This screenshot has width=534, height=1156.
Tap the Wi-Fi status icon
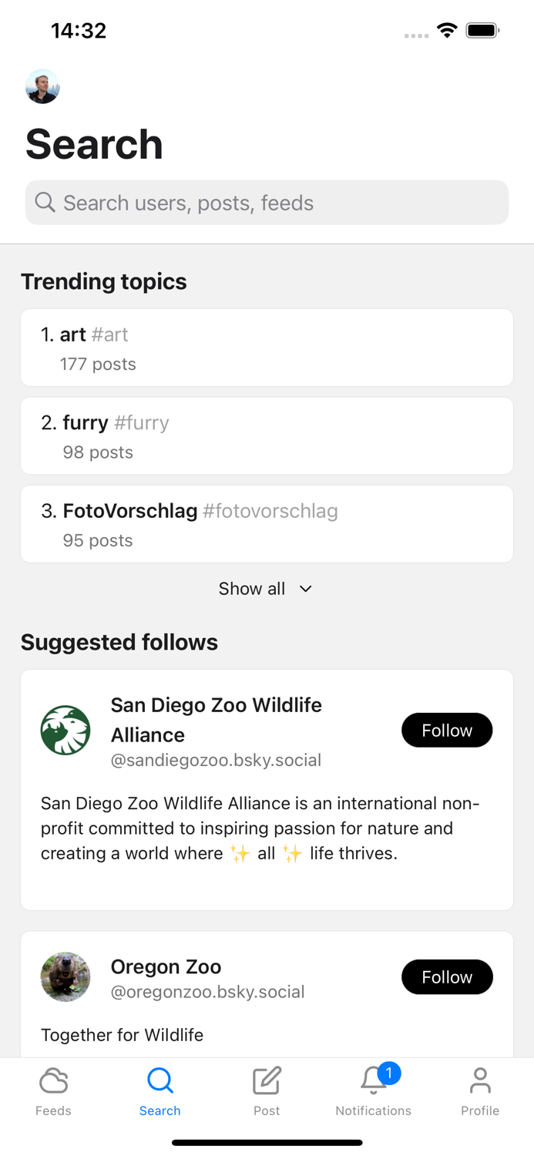tap(447, 31)
